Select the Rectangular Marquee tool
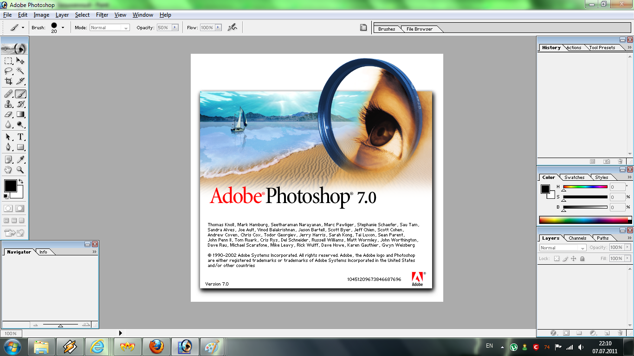The height and width of the screenshot is (356, 634). pos(8,61)
